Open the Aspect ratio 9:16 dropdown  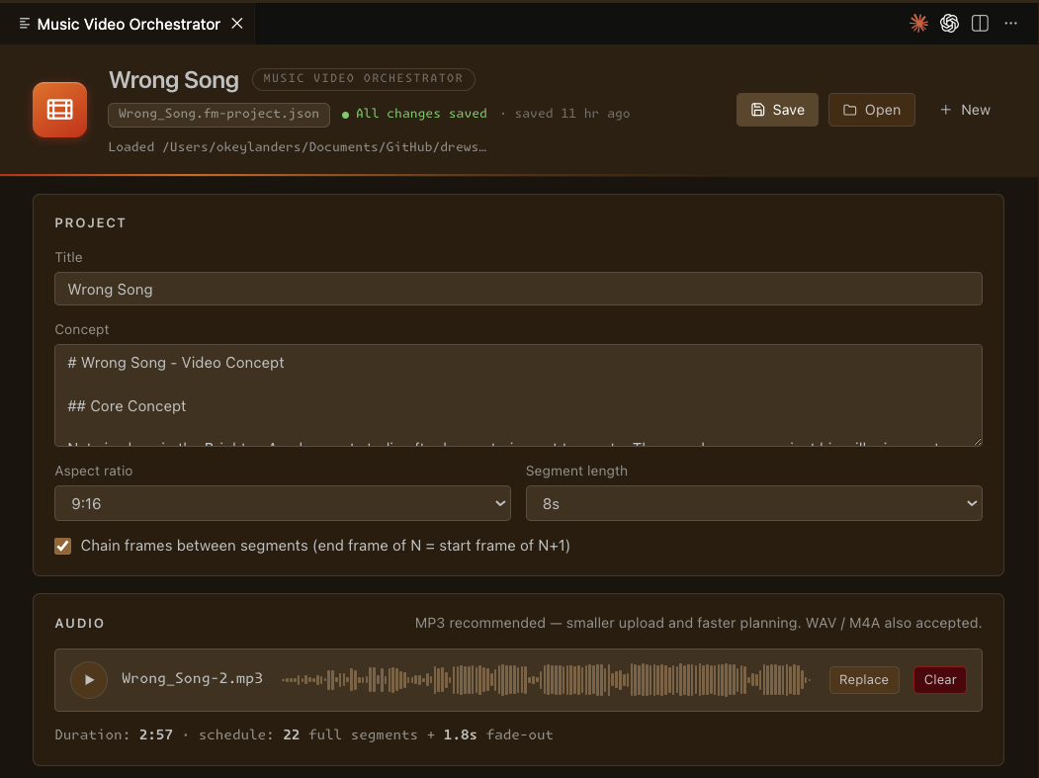(283, 503)
